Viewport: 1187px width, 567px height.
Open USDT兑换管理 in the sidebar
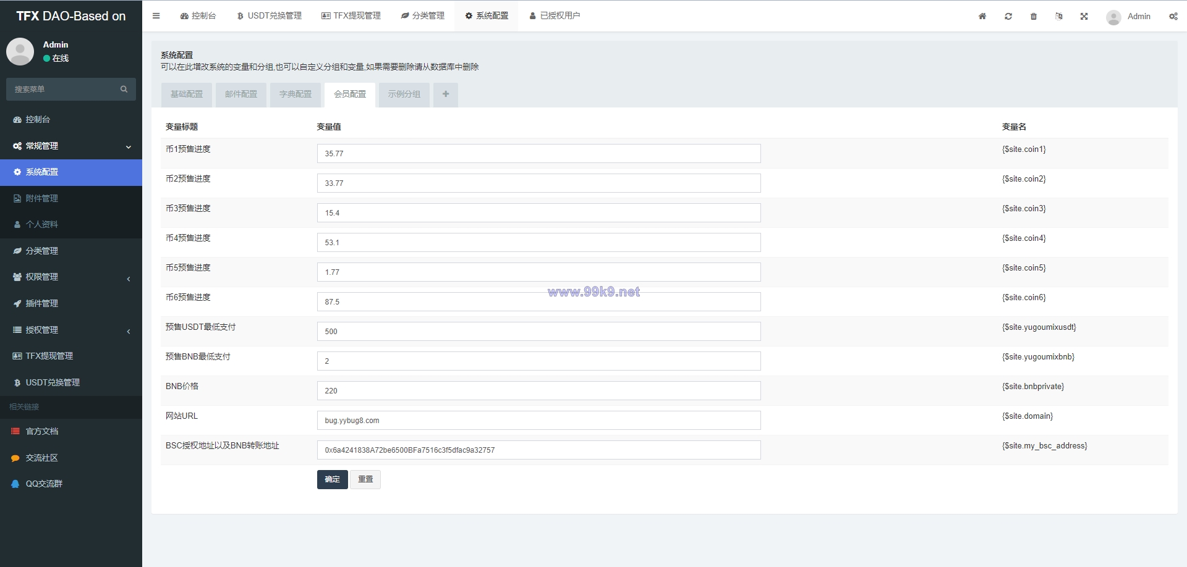pyautogui.click(x=71, y=382)
